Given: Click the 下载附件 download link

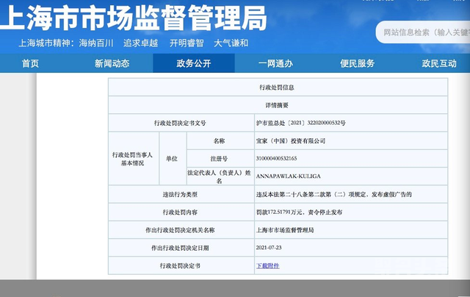Looking at the screenshot, I should [267, 265].
